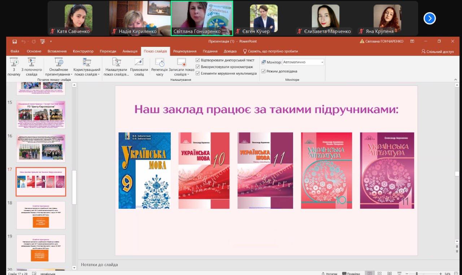Viewport: 462px width, 275px height.
Task: Toggle the «Нотатки» button in the status bar
Action: 329,274
